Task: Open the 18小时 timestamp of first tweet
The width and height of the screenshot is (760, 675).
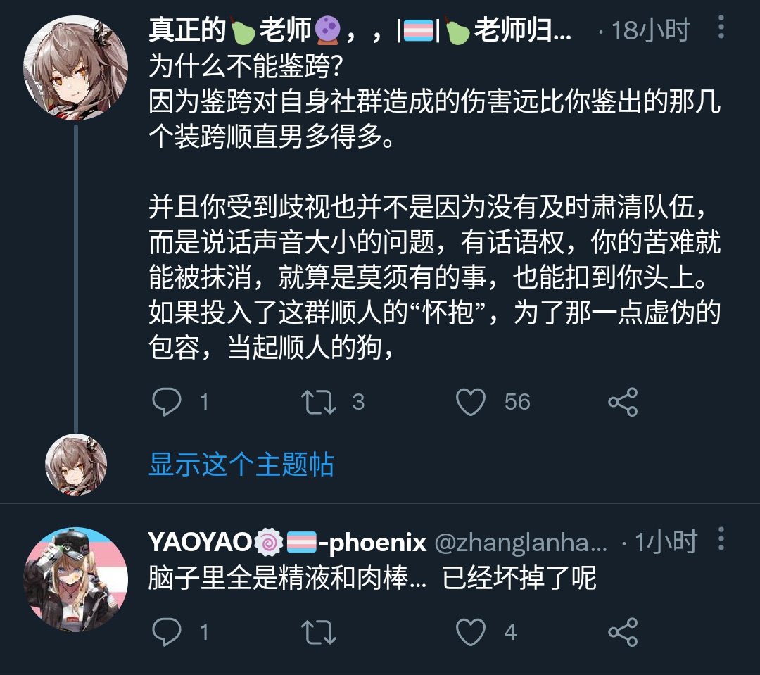Action: tap(650, 30)
